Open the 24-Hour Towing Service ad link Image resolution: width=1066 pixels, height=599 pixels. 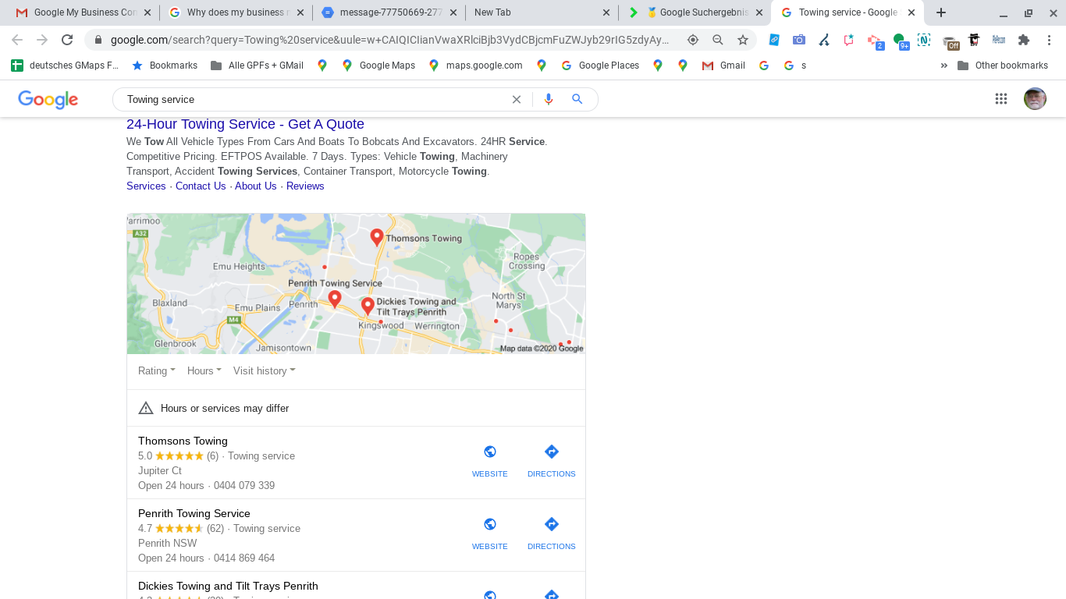coord(245,124)
